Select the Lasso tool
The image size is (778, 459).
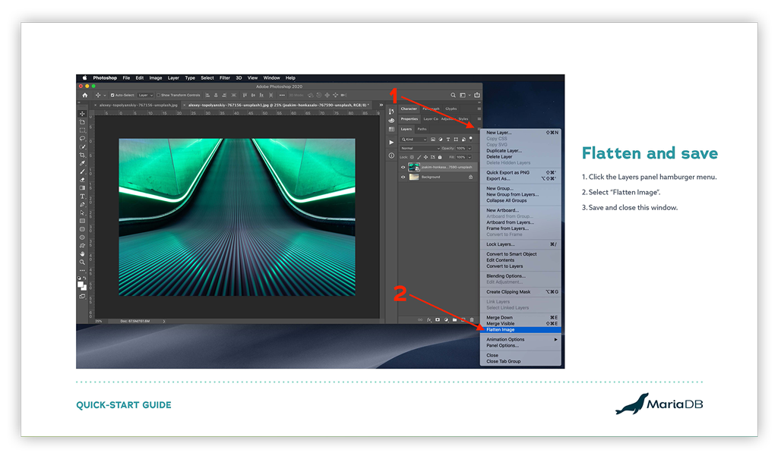[x=83, y=138]
